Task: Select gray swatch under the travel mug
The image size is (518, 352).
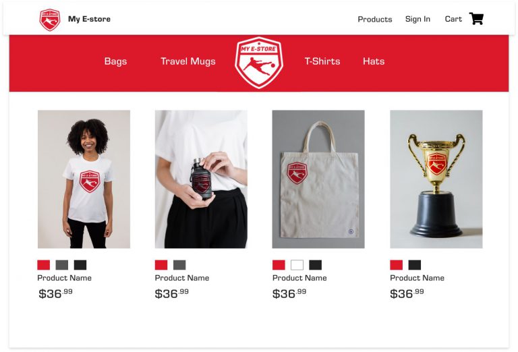Action: (179, 265)
